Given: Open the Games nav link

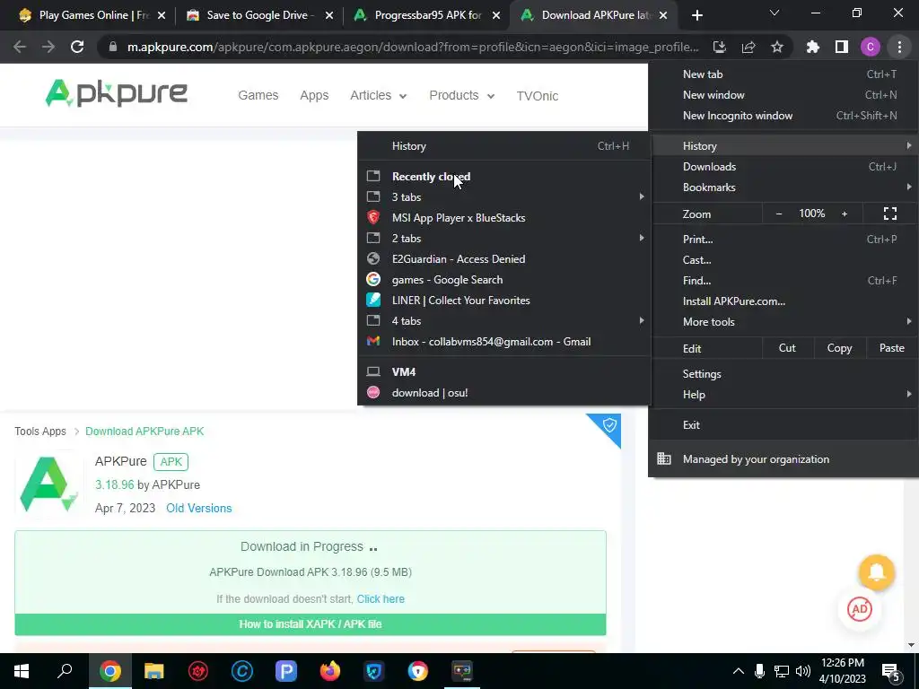Looking at the screenshot, I should pos(258,95).
